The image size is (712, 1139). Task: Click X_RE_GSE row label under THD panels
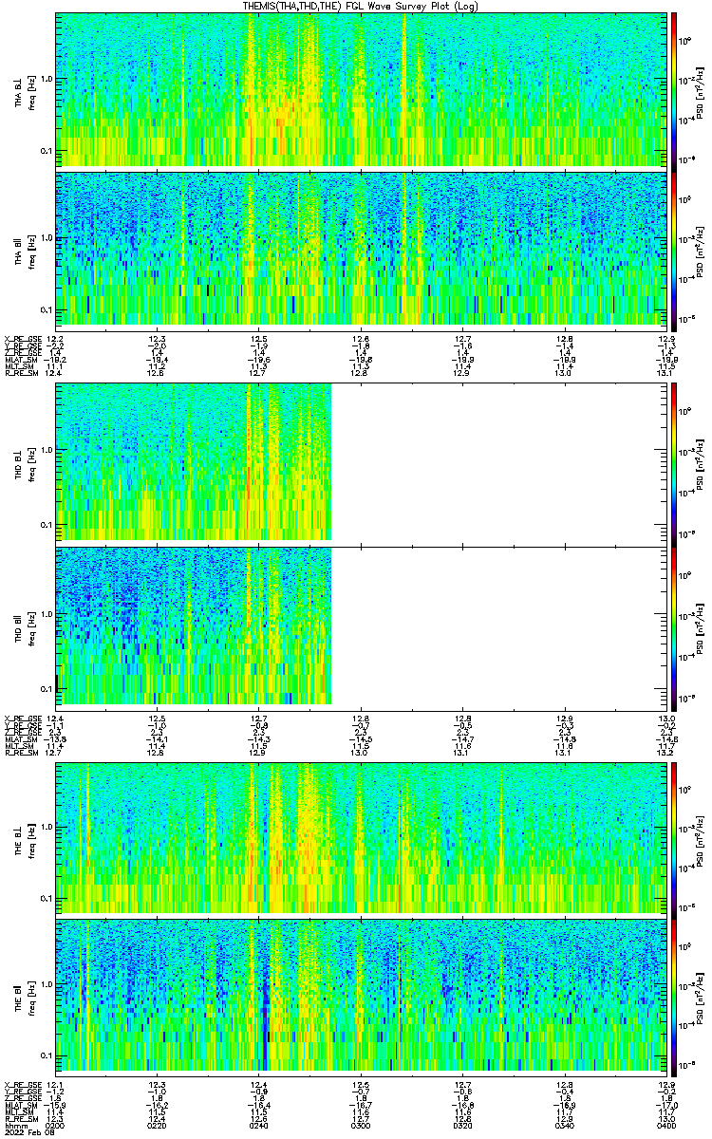pos(21,719)
